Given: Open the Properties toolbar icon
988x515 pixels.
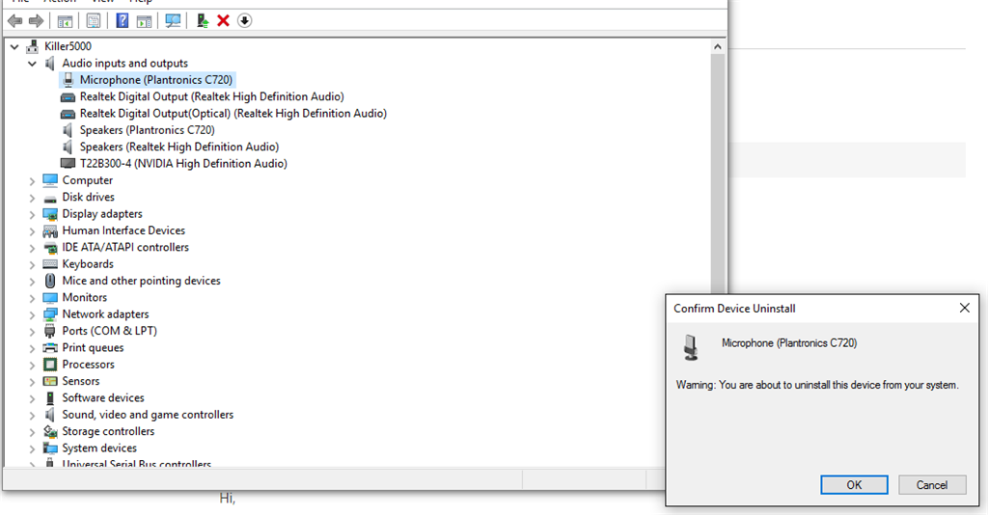Looking at the screenshot, I should click(x=94, y=21).
